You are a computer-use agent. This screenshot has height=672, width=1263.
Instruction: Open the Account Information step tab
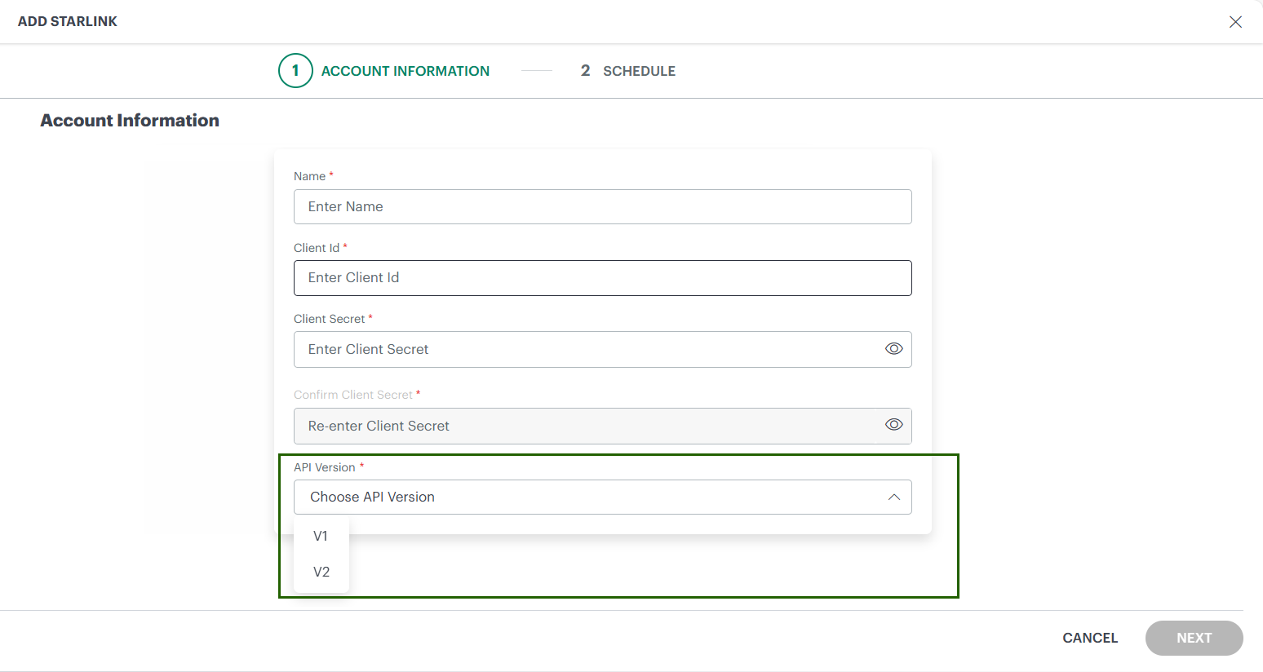coord(405,71)
